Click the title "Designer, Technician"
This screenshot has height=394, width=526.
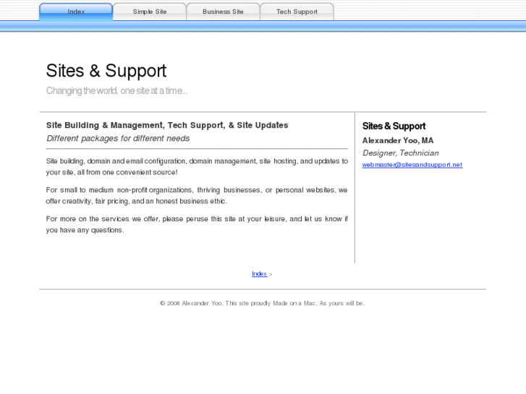tap(401, 153)
